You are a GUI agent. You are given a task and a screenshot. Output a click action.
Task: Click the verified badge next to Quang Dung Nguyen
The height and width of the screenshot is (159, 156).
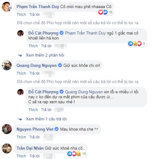pyautogui.click(x=60, y=65)
